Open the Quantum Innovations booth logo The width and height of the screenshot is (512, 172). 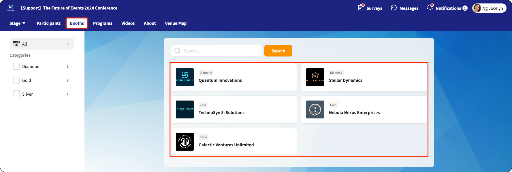coord(185,77)
